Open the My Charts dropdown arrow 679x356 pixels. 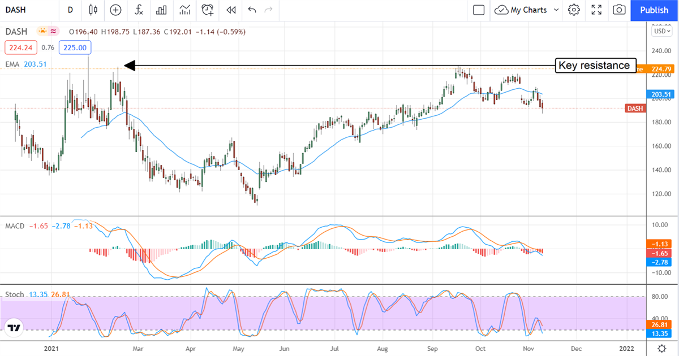point(556,10)
